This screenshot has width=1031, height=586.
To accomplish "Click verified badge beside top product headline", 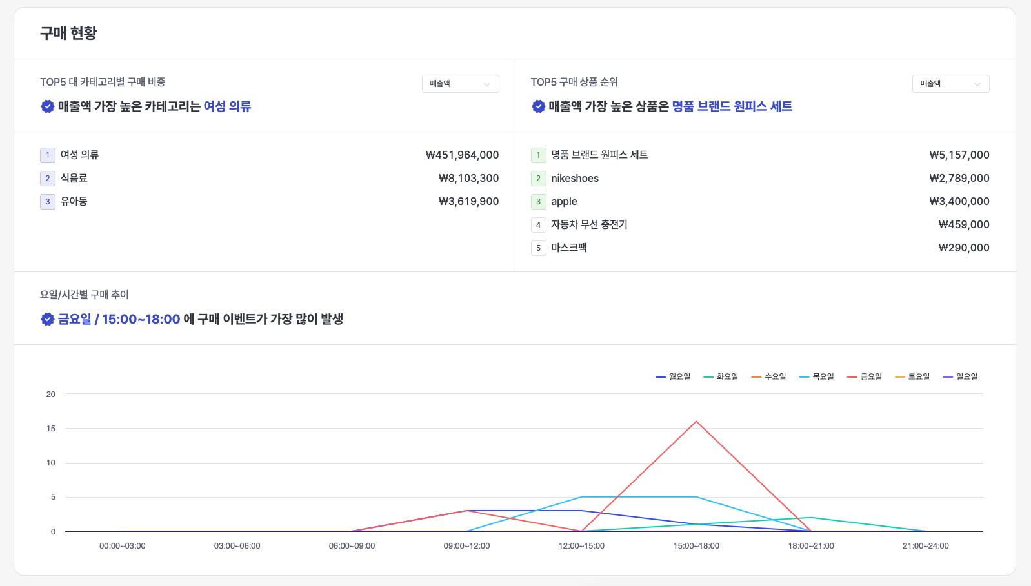I will pos(538,106).
